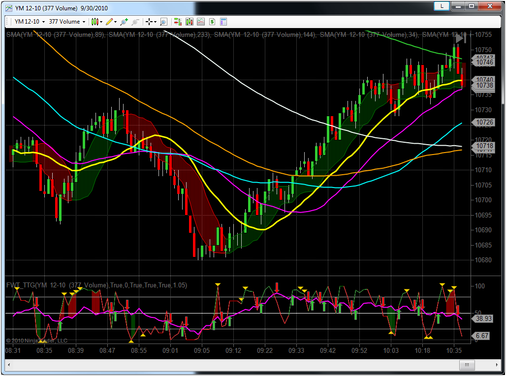Viewport: 506px width, 376px height.
Task: Click the 10718 price marker on axis
Action: click(x=484, y=146)
